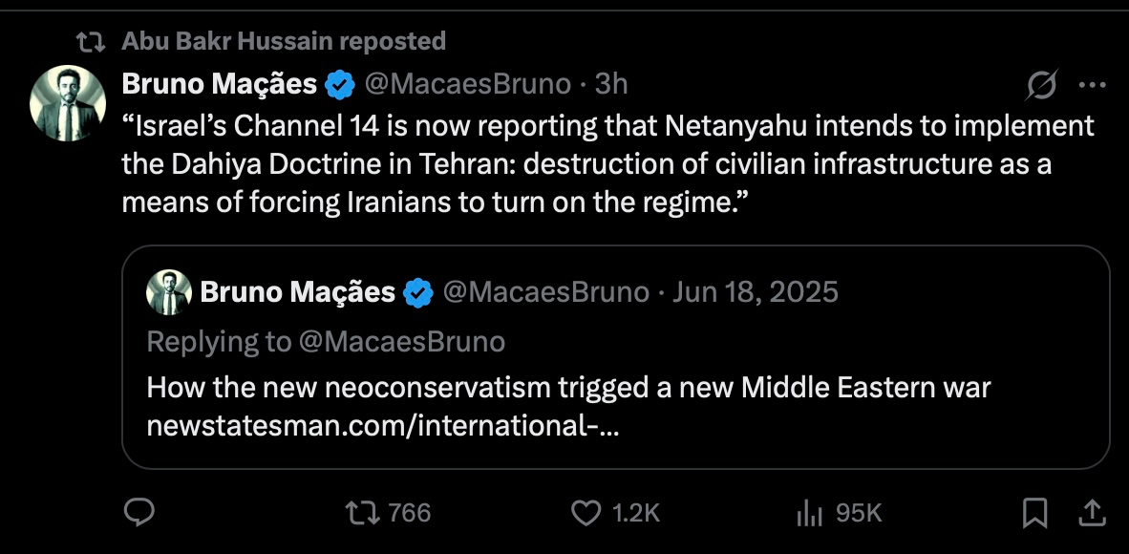Bookmark this tweet
Viewport: 1129px width, 554px height.
point(1034,514)
